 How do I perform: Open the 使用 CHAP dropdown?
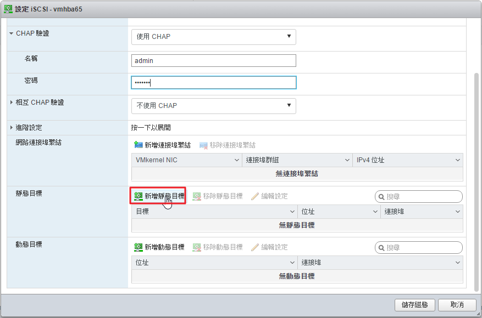(214, 37)
